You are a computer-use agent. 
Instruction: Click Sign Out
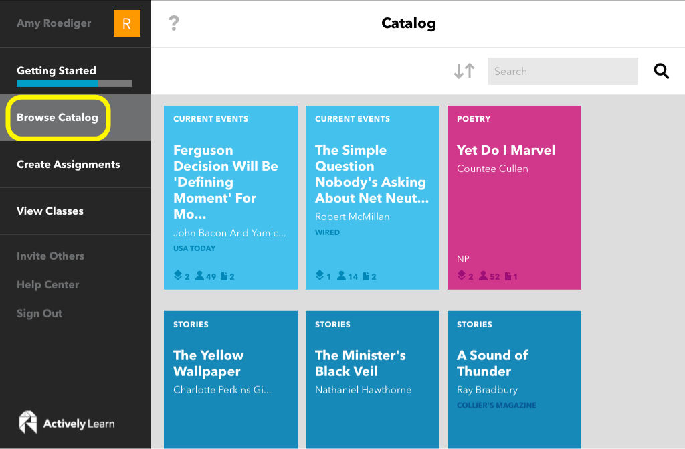coord(39,313)
